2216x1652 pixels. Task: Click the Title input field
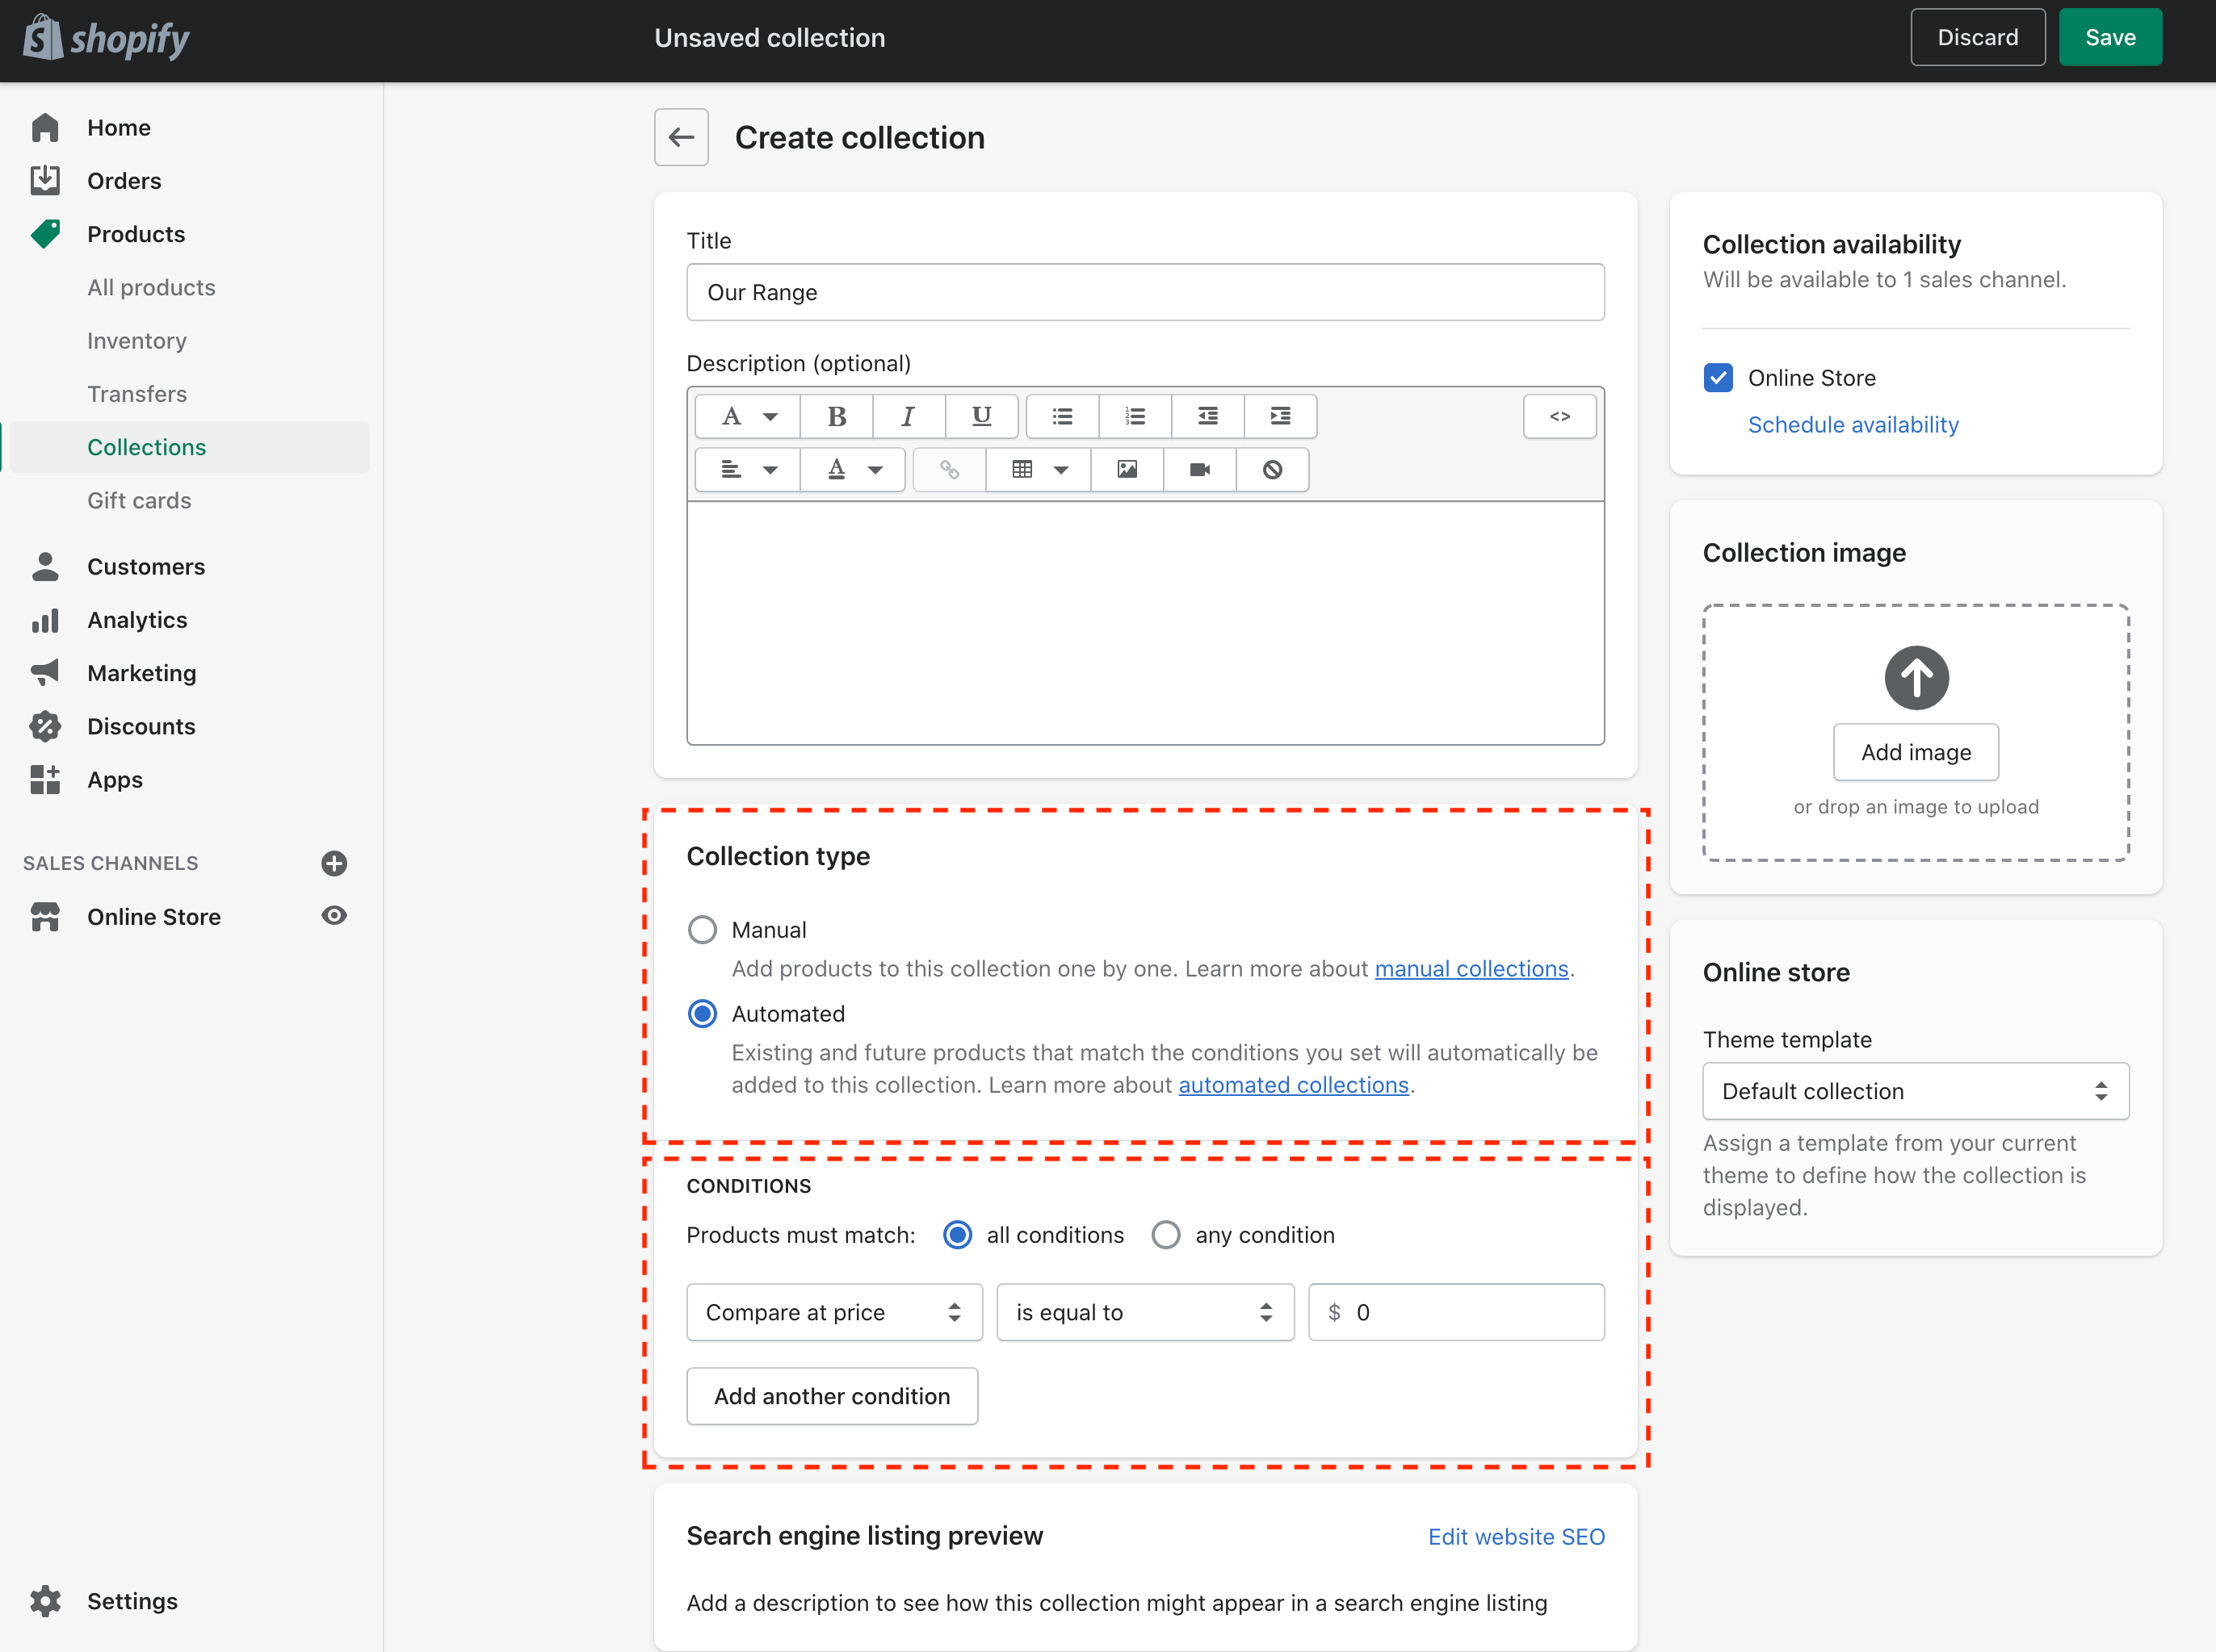pos(1144,292)
